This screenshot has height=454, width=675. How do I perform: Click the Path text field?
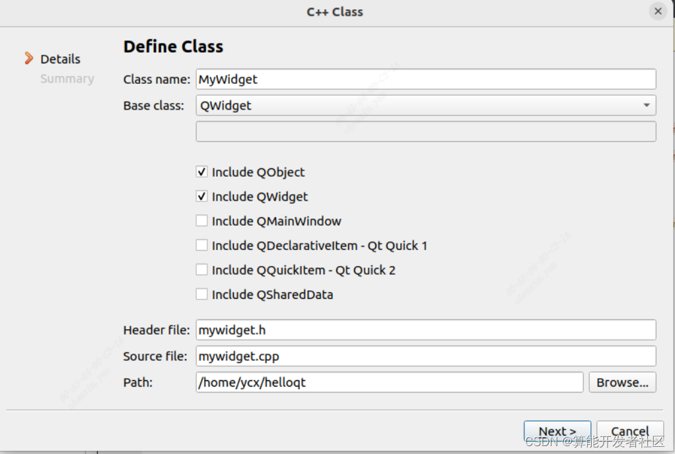389,382
